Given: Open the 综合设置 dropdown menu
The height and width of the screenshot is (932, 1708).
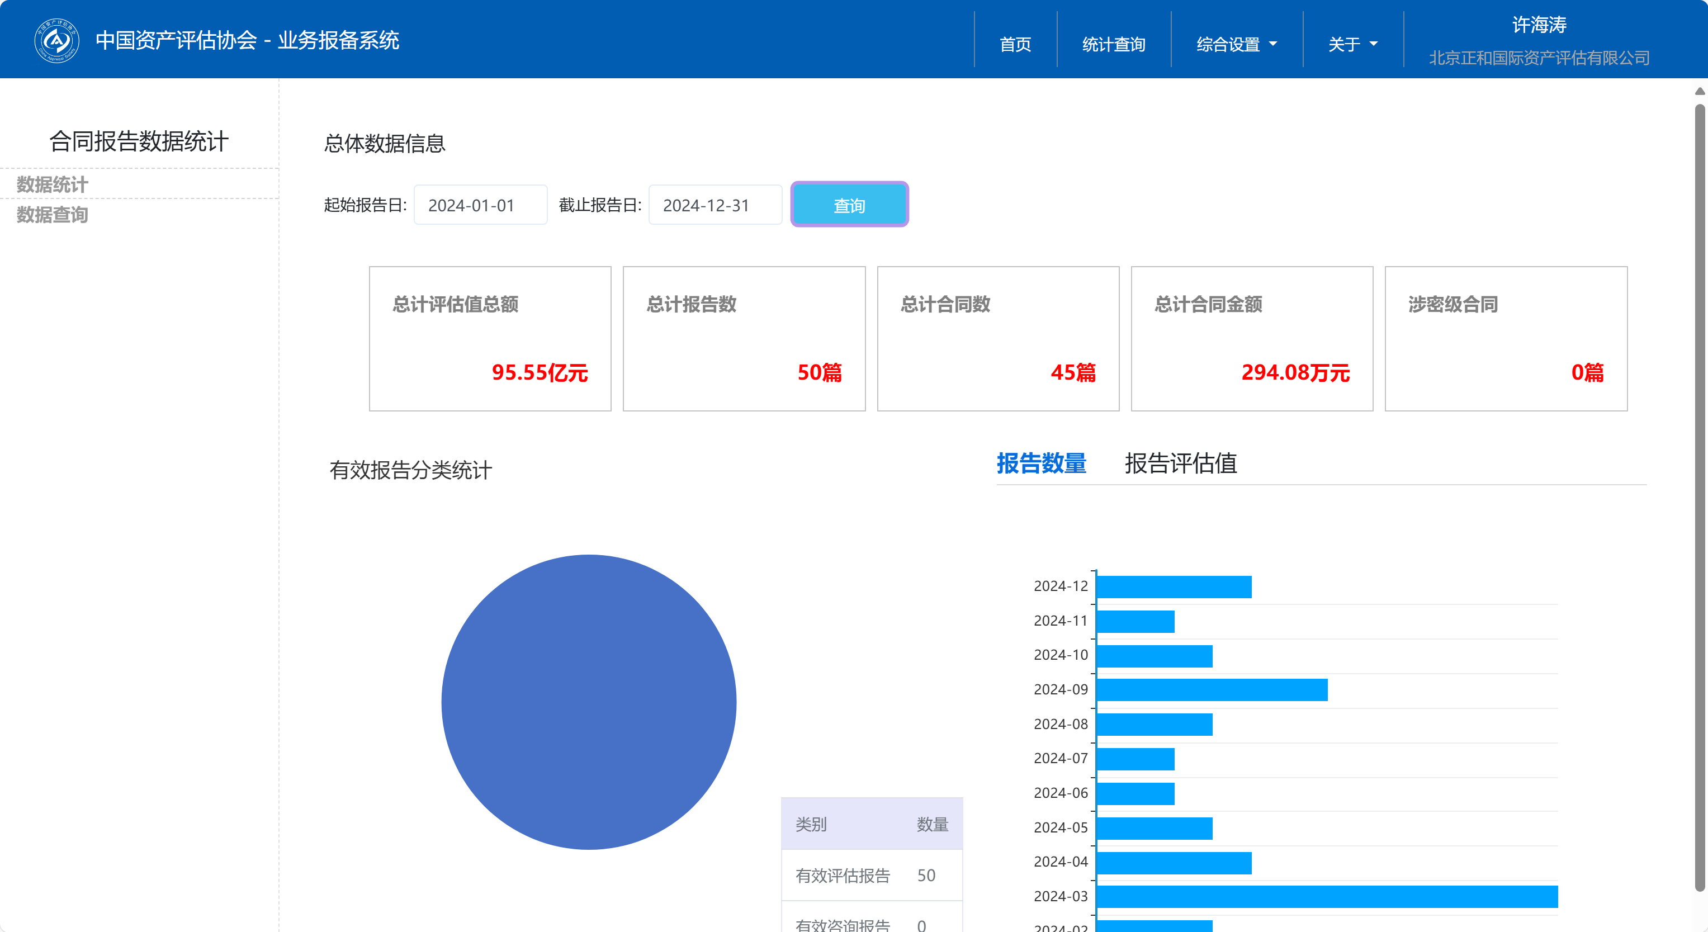Looking at the screenshot, I should [x=1236, y=44].
